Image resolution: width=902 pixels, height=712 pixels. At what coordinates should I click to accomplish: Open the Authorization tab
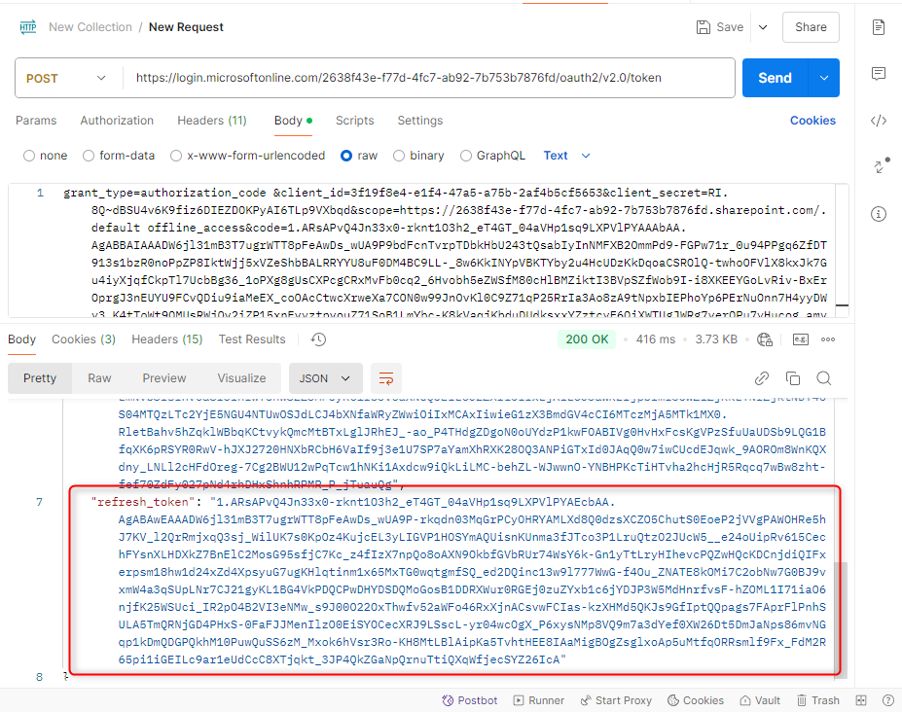pyautogui.click(x=117, y=121)
